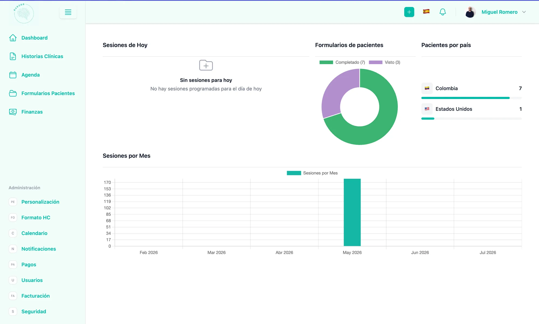Viewport: 539px width, 324px height.
Task: Open Pagos administration page
Action: click(x=29, y=265)
